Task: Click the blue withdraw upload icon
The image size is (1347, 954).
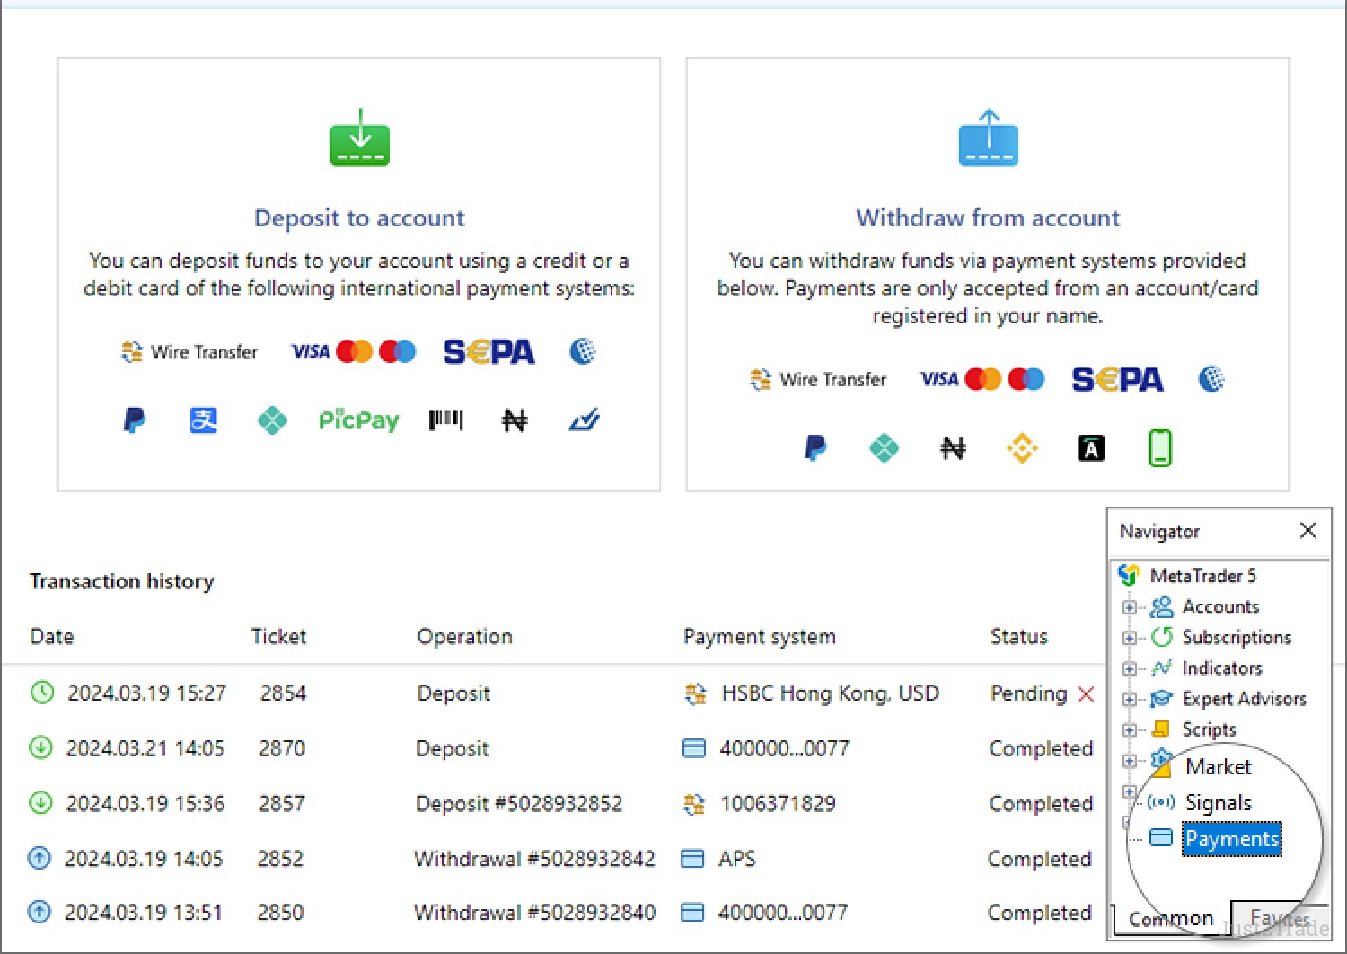Action: [988, 138]
